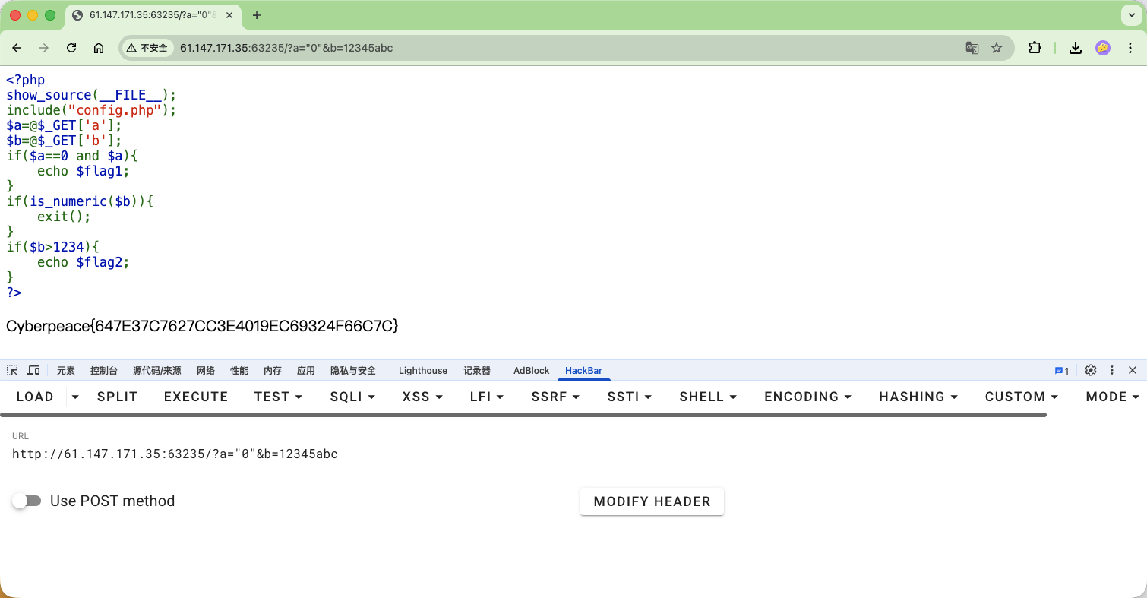The height and width of the screenshot is (598, 1147).
Task: Open DevTools settings gear
Action: [1091, 370]
